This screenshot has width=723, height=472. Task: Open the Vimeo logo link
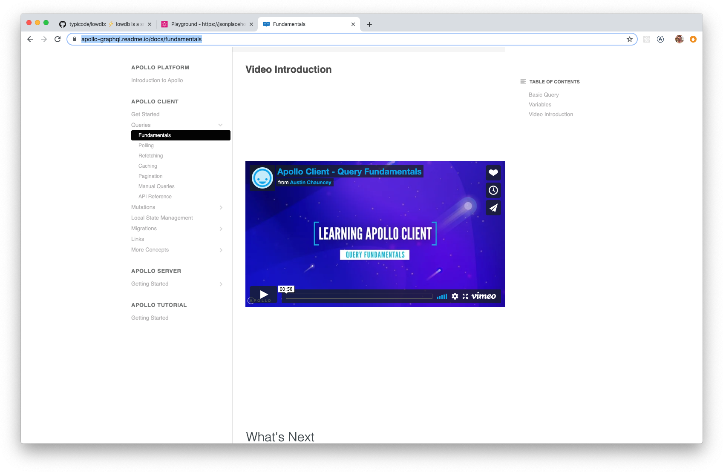click(x=484, y=296)
